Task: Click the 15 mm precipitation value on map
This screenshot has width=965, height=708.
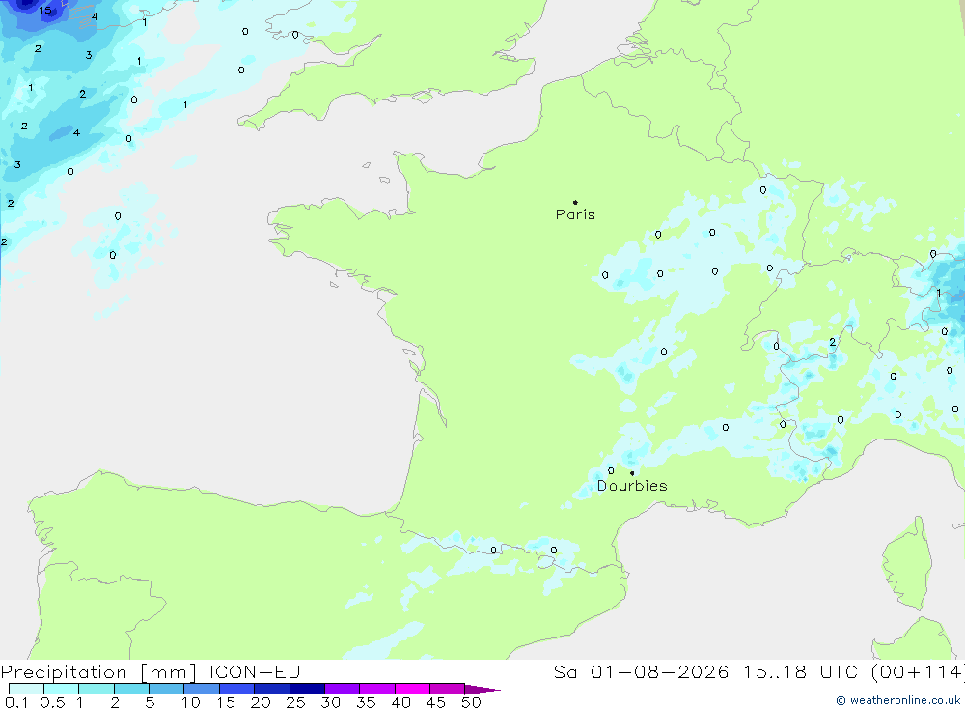Action: click(45, 10)
